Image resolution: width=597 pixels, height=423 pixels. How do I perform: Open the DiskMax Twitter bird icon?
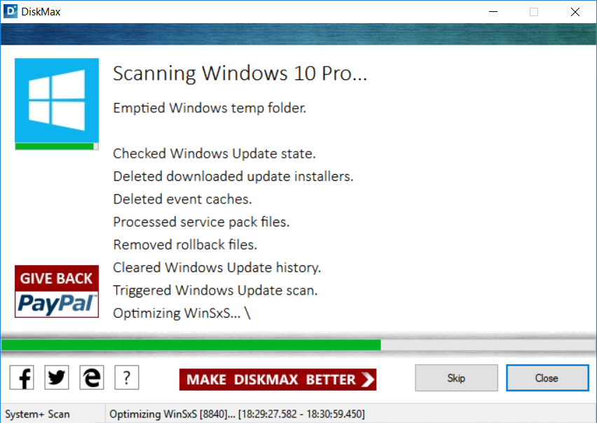(x=57, y=378)
